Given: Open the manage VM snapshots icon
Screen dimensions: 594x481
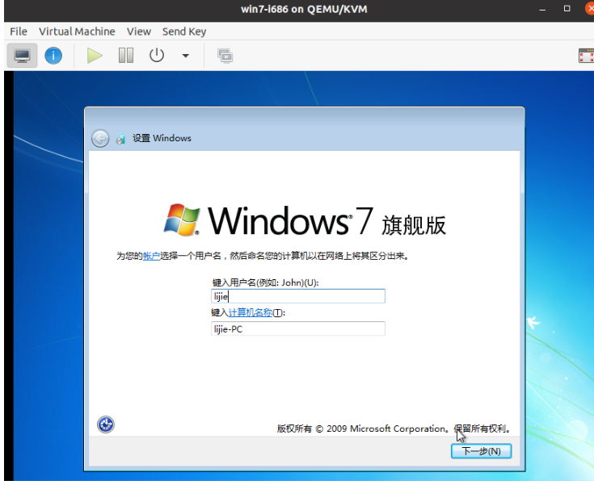Looking at the screenshot, I should pyautogui.click(x=225, y=56).
